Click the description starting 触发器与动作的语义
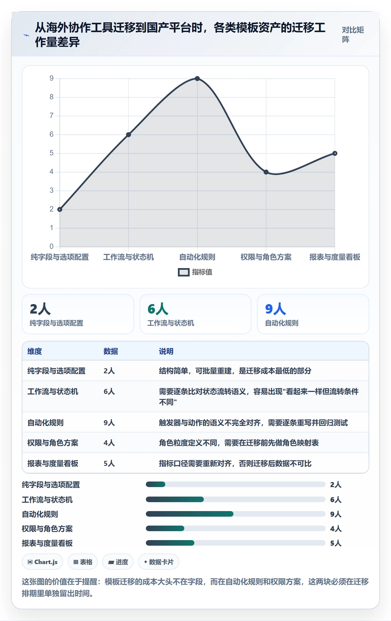This screenshot has width=391, height=621. click(x=253, y=423)
